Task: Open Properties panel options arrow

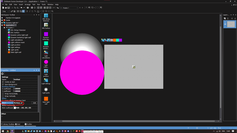Action: pos(34,70)
